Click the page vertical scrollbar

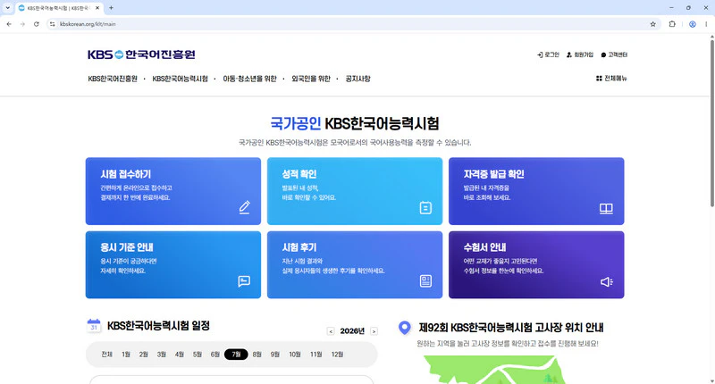coord(711,123)
